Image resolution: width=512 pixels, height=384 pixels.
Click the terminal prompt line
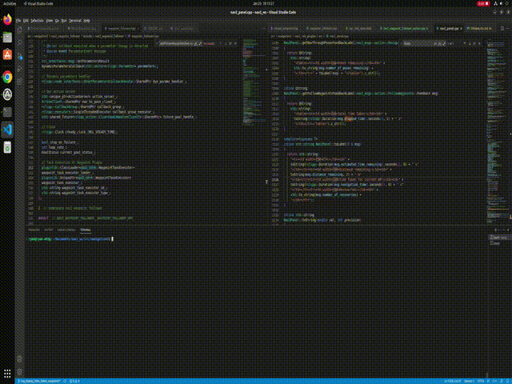coord(70,239)
